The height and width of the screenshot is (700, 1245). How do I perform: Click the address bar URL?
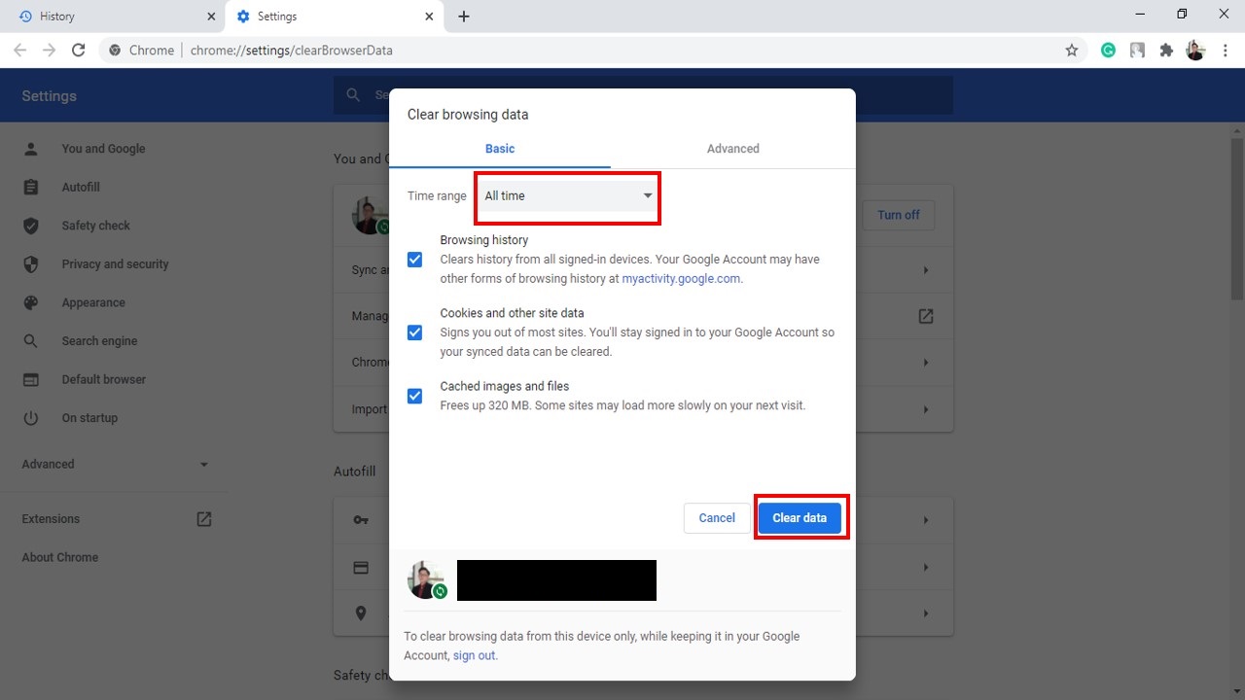pos(292,50)
